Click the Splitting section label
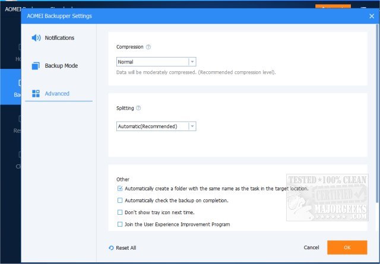Image resolution: width=380 pixels, height=264 pixels. coord(125,108)
